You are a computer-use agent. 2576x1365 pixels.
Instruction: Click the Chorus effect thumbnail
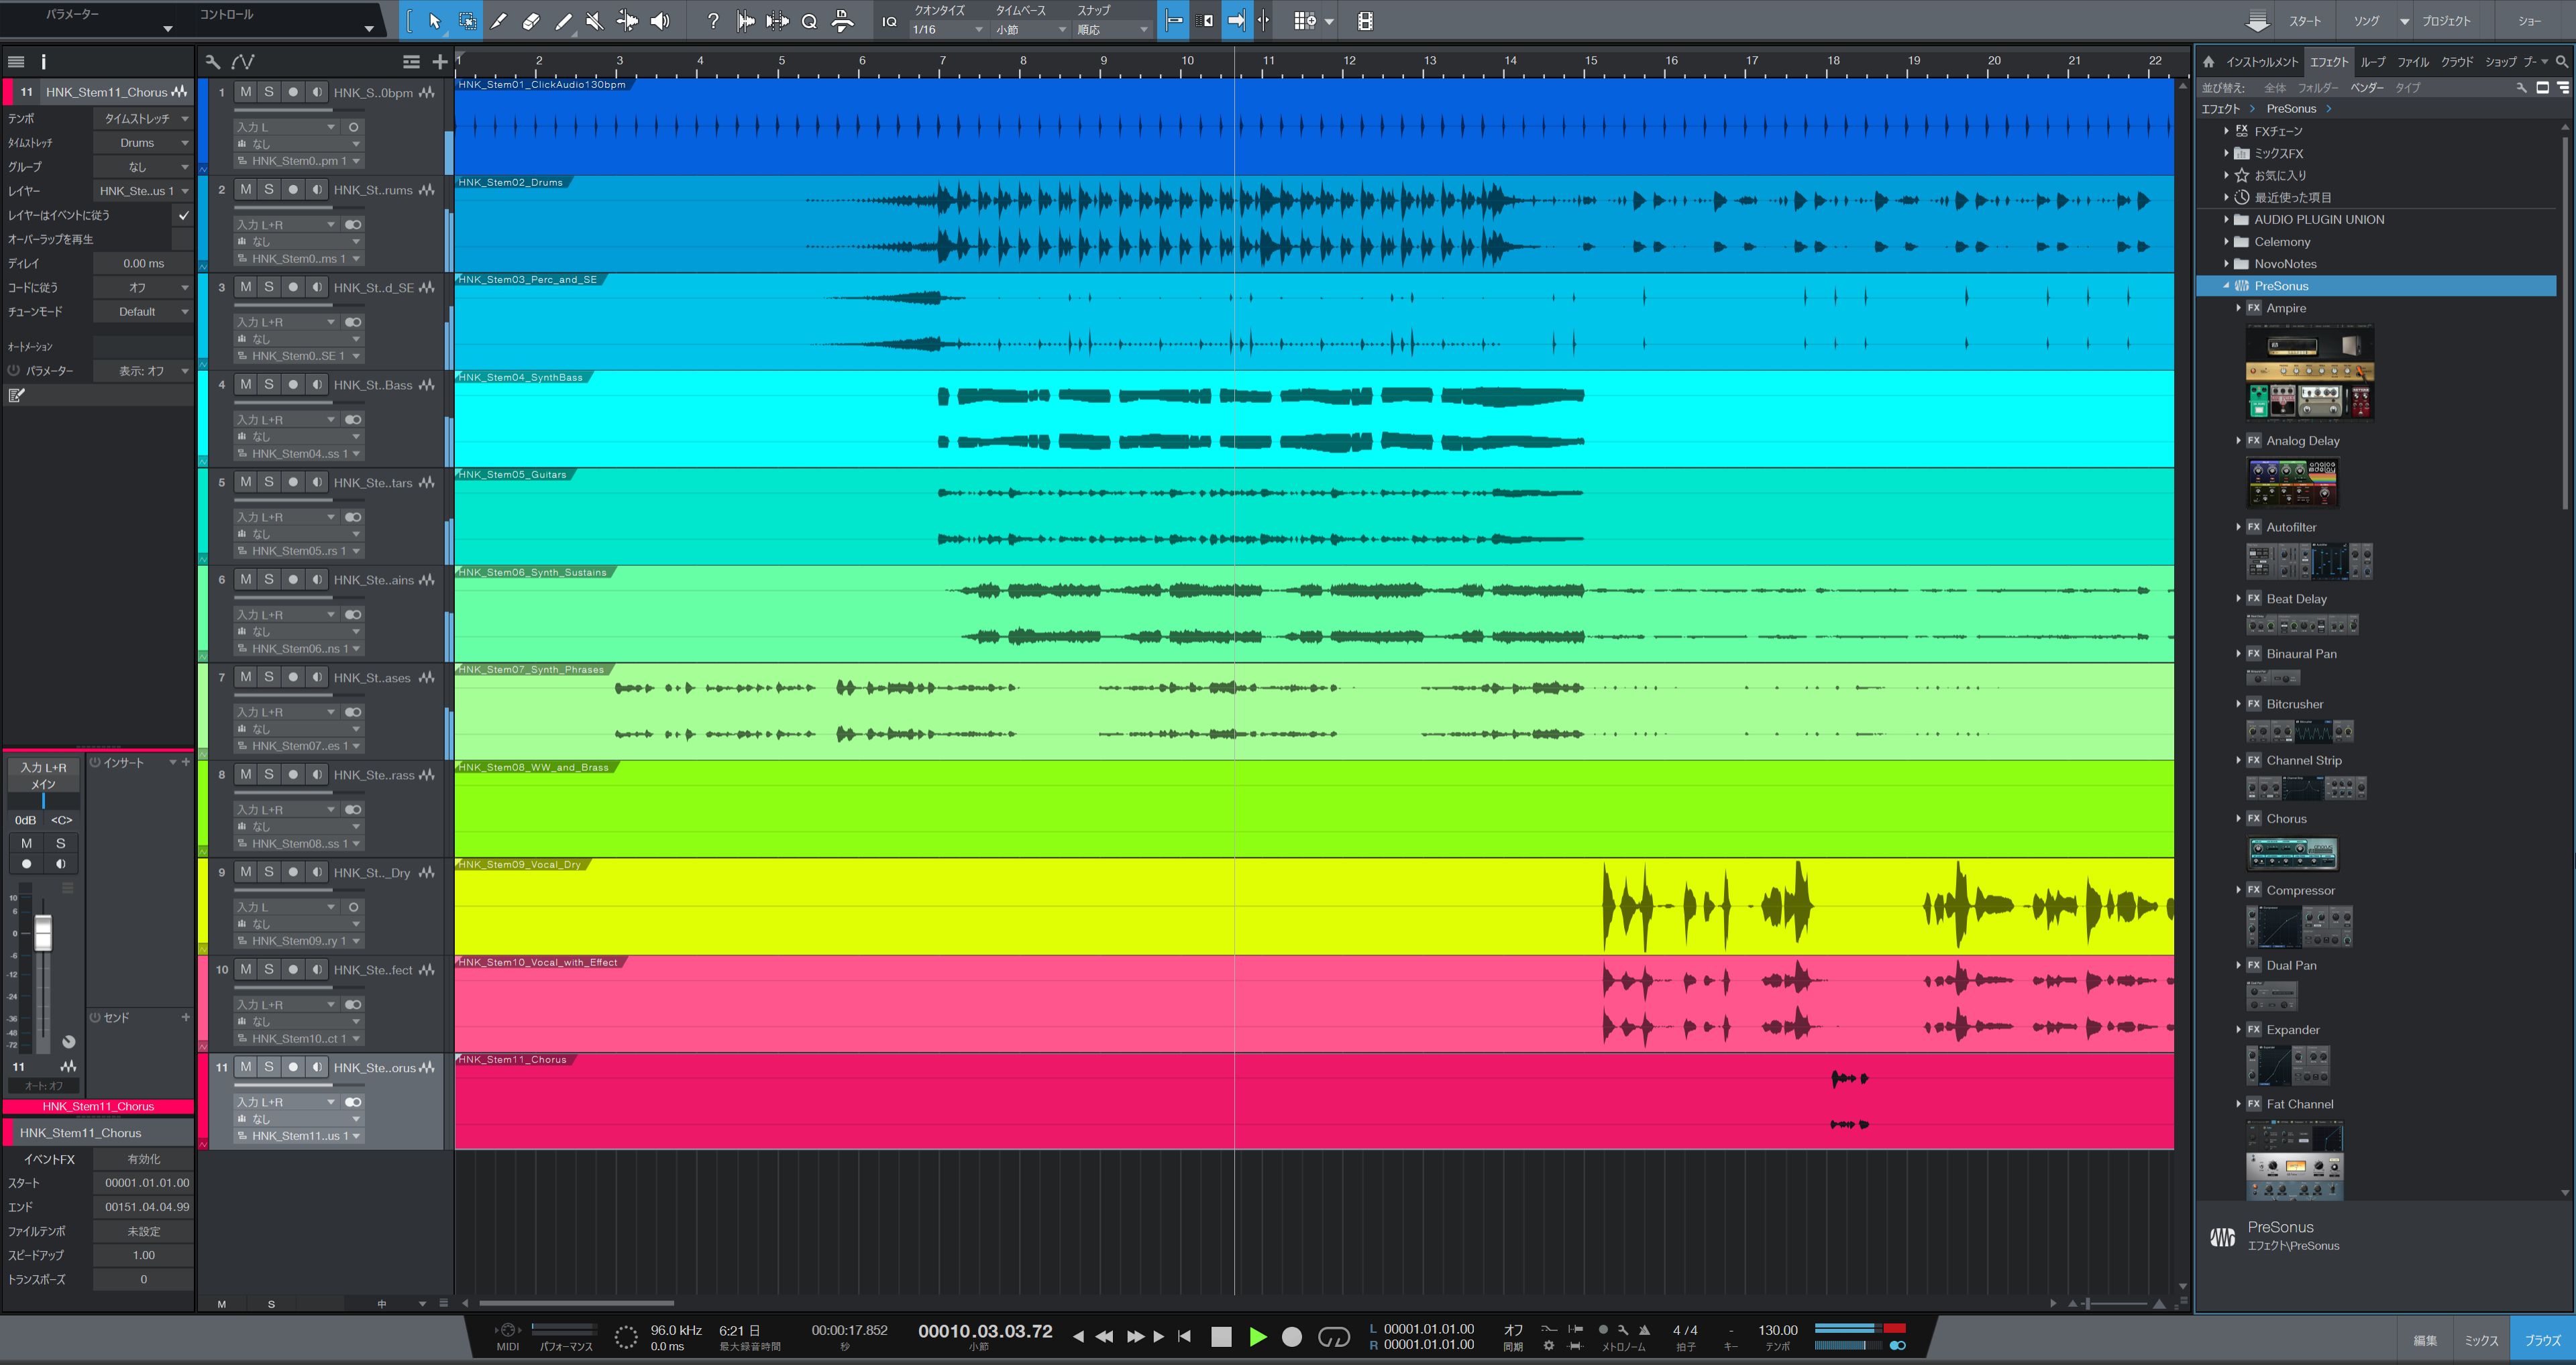click(x=2293, y=854)
